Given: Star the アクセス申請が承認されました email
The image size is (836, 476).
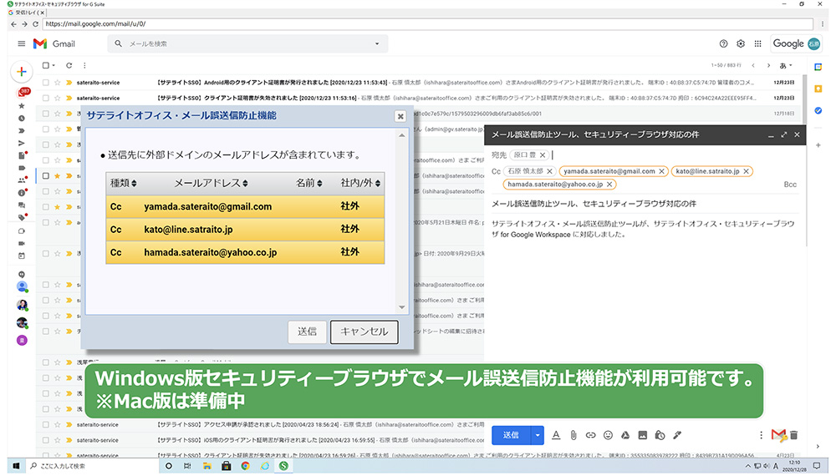Looking at the screenshot, I should [x=57, y=425].
